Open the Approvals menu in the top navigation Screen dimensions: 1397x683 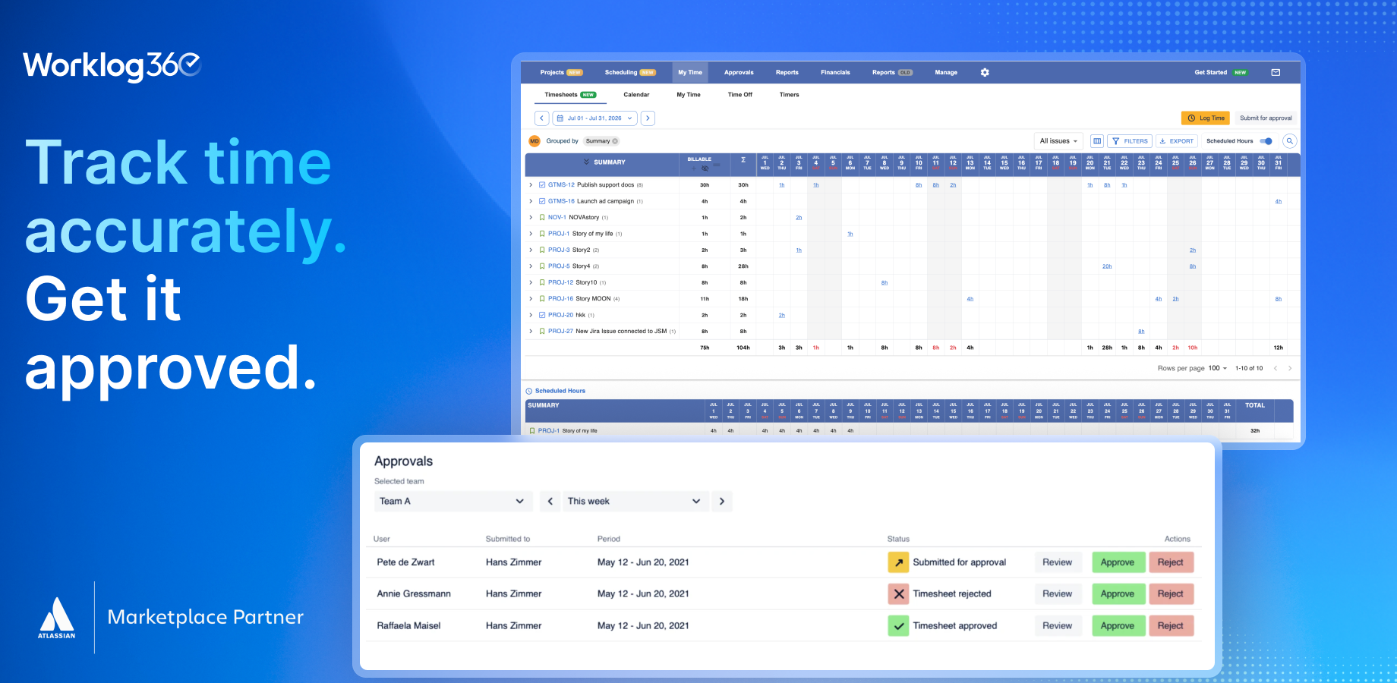pyautogui.click(x=739, y=72)
